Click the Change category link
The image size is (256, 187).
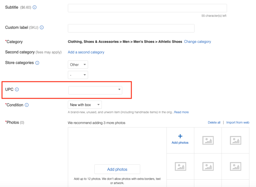(197, 41)
